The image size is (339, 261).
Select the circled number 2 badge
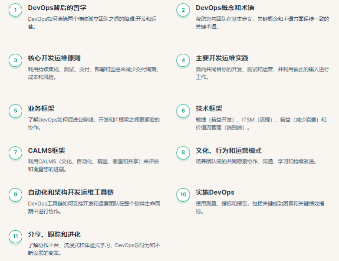[183, 10]
